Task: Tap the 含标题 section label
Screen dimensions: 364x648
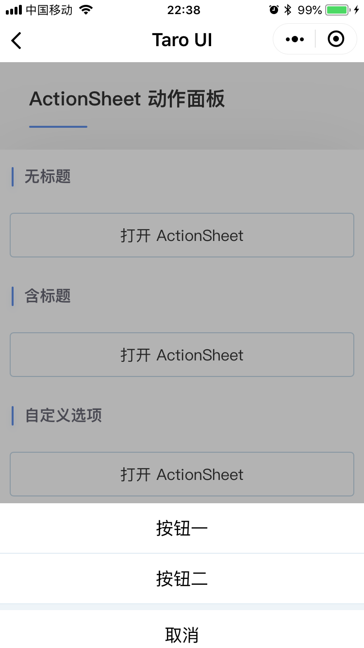Action: click(47, 296)
